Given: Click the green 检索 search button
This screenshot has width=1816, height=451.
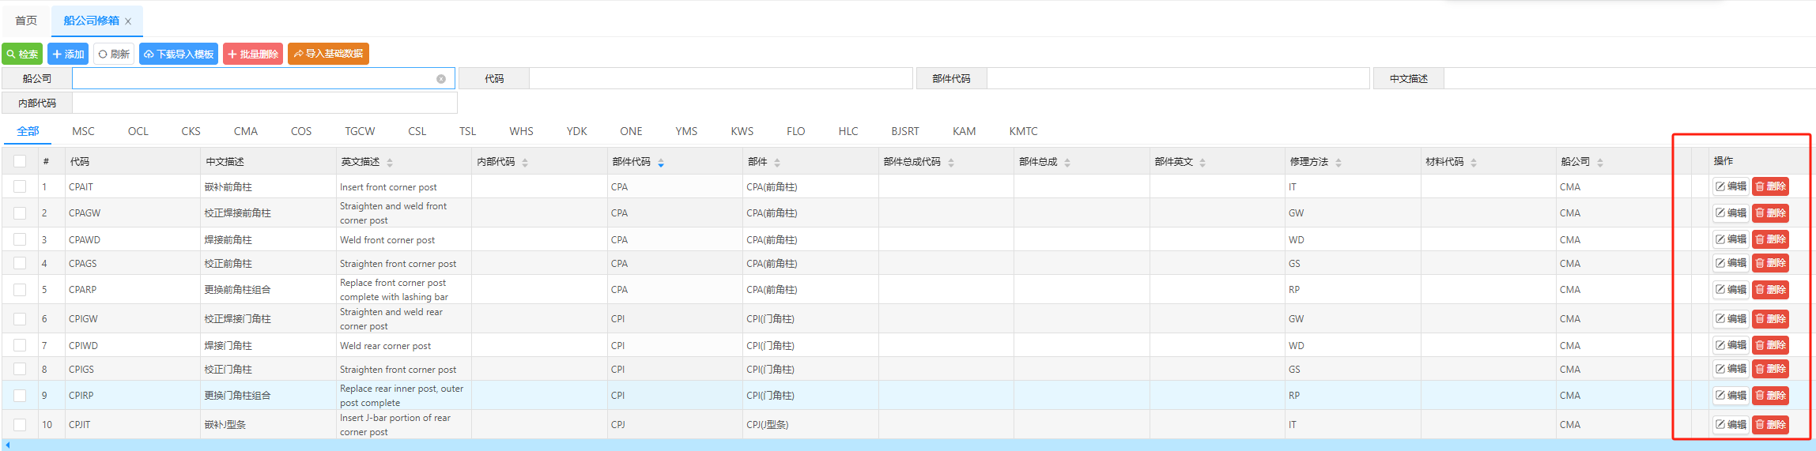Looking at the screenshot, I should point(22,54).
